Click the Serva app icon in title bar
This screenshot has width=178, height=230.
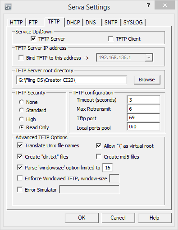[x=8, y=7]
